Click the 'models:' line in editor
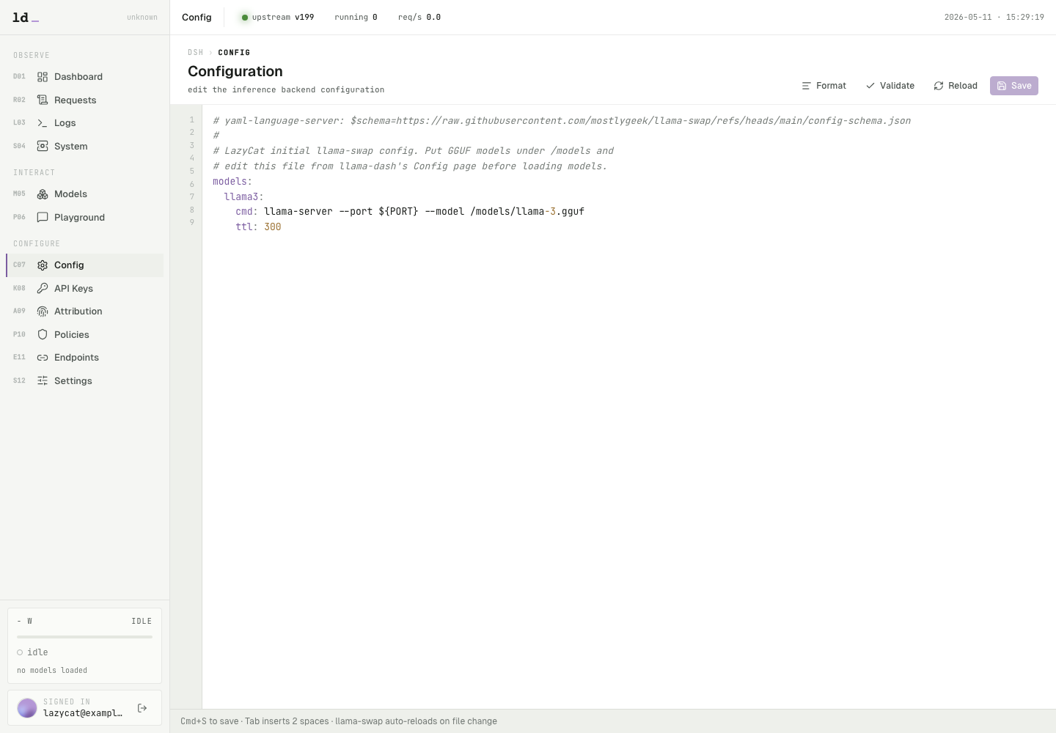 click(232, 182)
